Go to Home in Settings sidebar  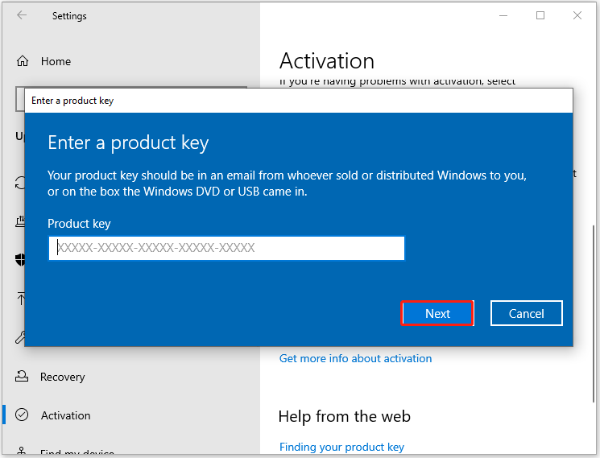[x=56, y=61]
